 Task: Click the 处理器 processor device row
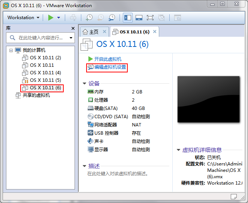(x=119, y=100)
